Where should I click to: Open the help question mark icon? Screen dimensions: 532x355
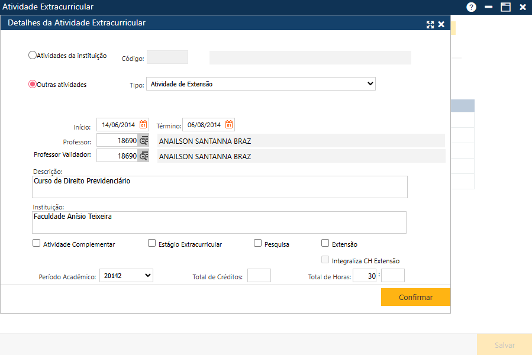471,7
